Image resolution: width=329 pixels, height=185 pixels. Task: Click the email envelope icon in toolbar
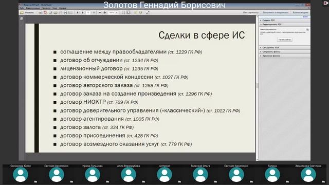70,12
